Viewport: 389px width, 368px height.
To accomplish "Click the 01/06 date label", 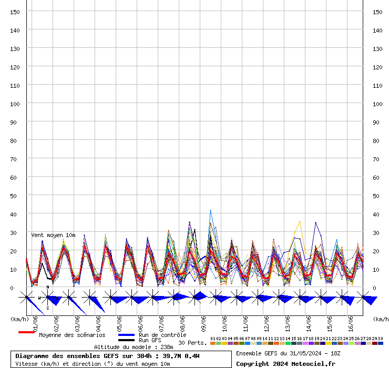I will tap(35, 322).
